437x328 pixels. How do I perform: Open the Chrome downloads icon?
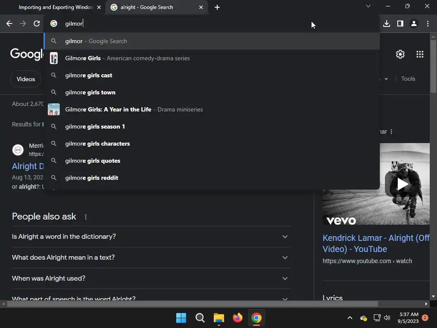[387, 24]
